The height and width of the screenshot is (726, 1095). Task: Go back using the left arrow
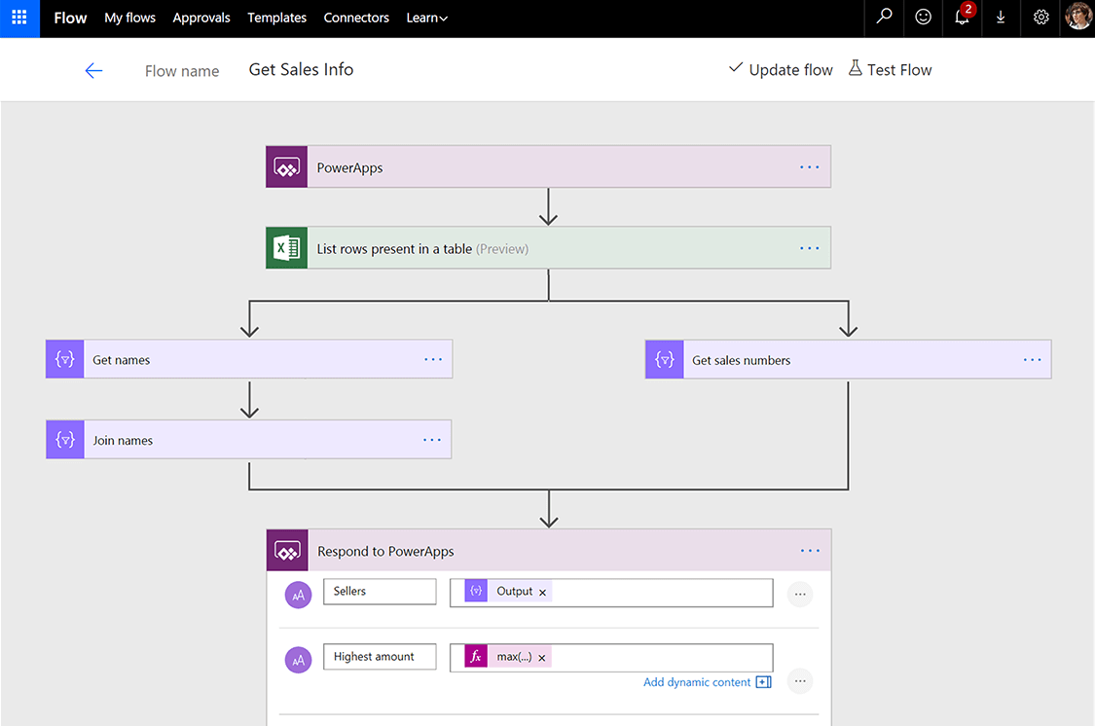click(x=93, y=70)
